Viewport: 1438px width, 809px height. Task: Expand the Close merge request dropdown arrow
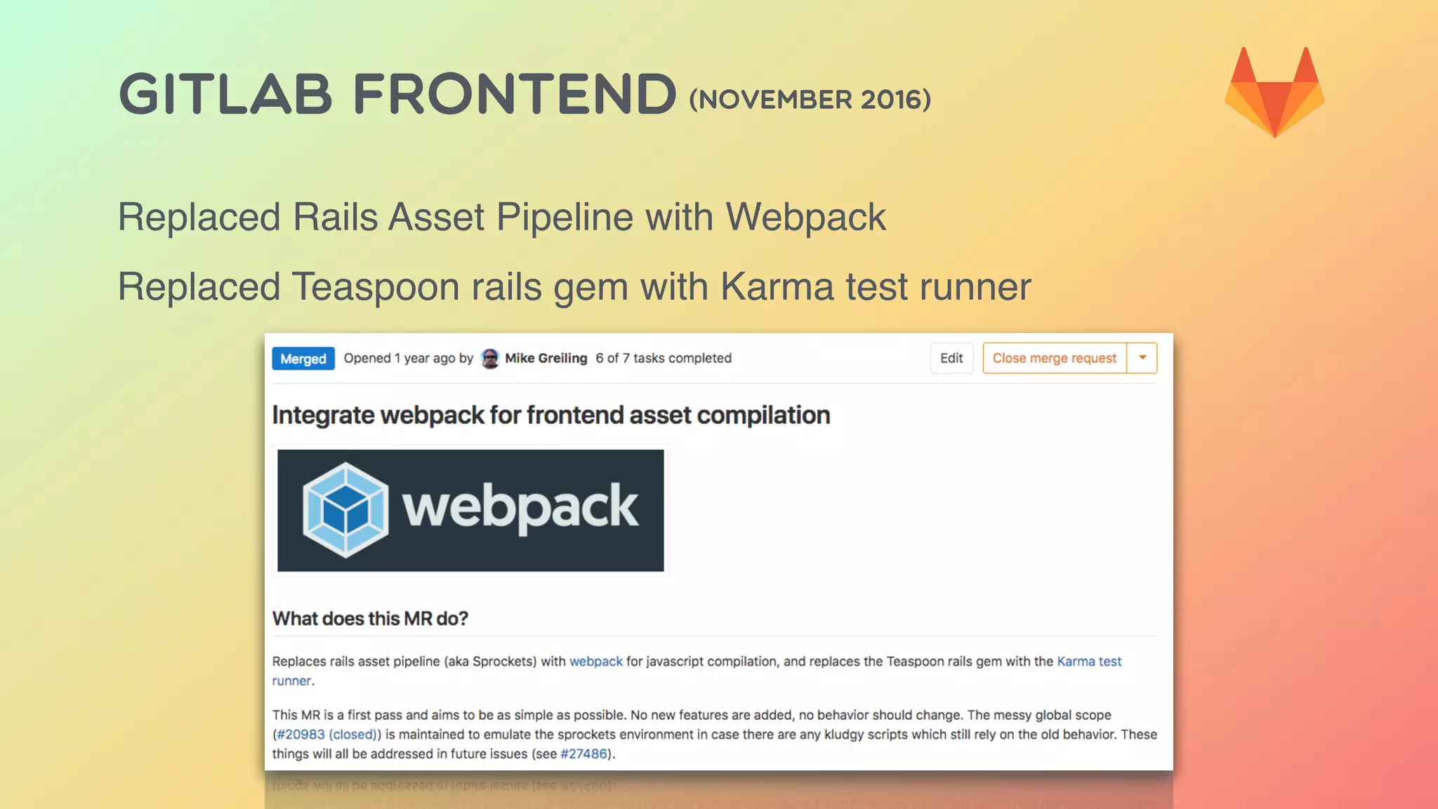click(x=1142, y=358)
